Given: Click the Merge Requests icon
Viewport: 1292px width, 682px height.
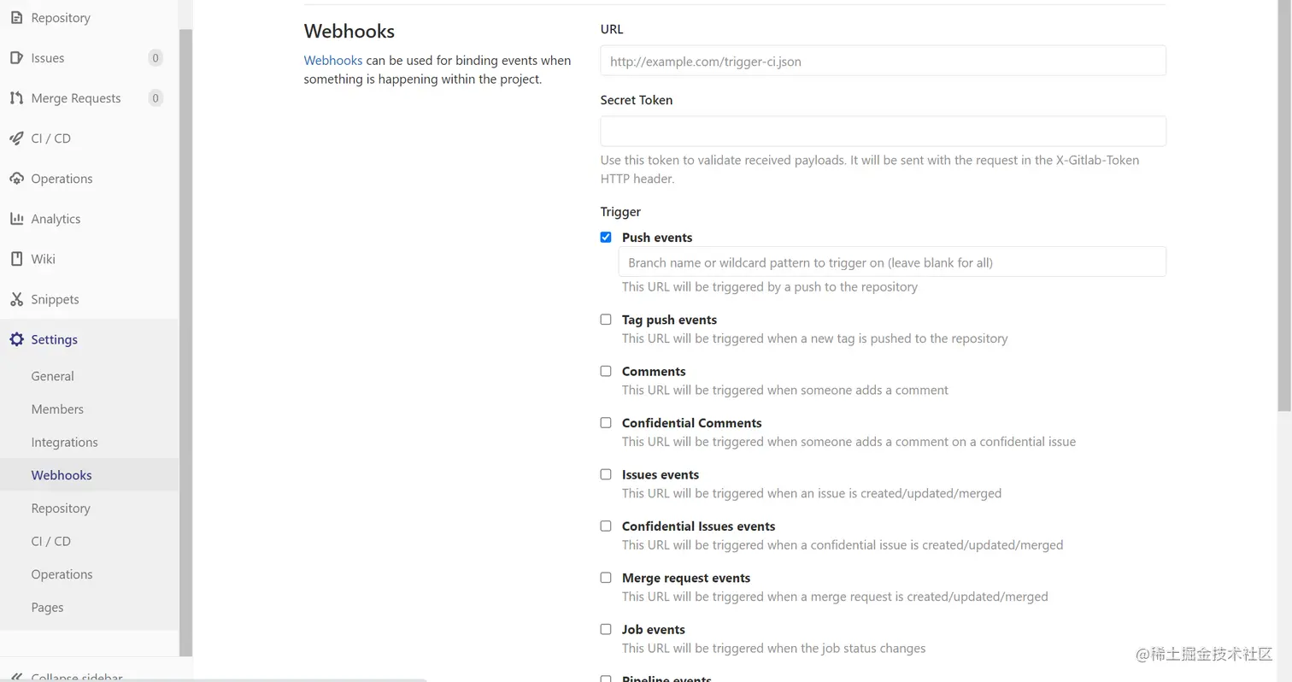Looking at the screenshot, I should tap(16, 98).
